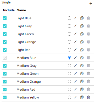Click the trash icon for Light Red
This screenshot has height=103, width=96.
coord(88,50)
